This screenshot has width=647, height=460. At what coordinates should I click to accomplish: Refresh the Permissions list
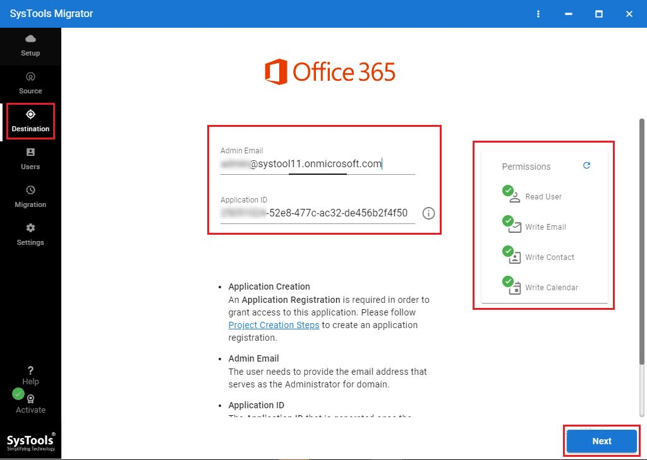click(x=586, y=165)
